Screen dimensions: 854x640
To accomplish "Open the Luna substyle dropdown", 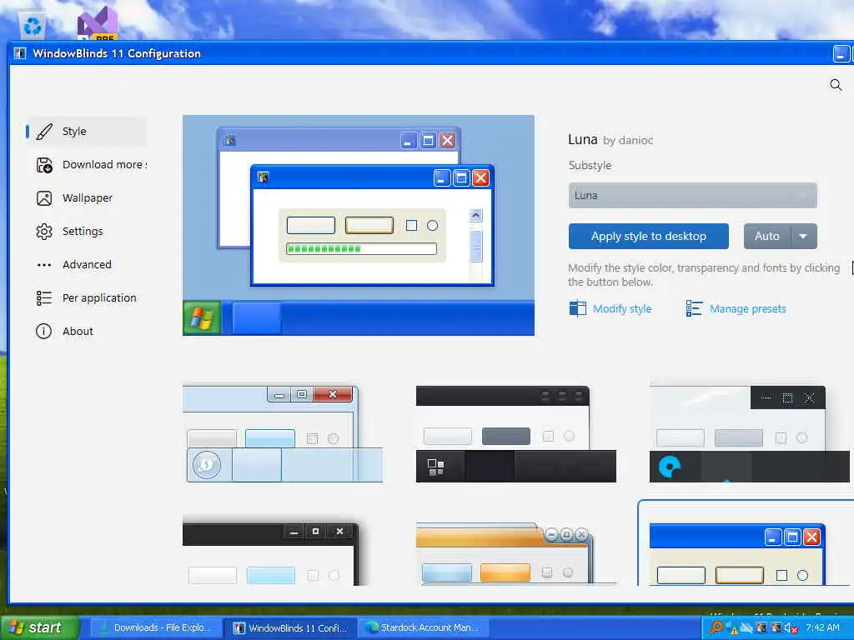I will [x=692, y=195].
